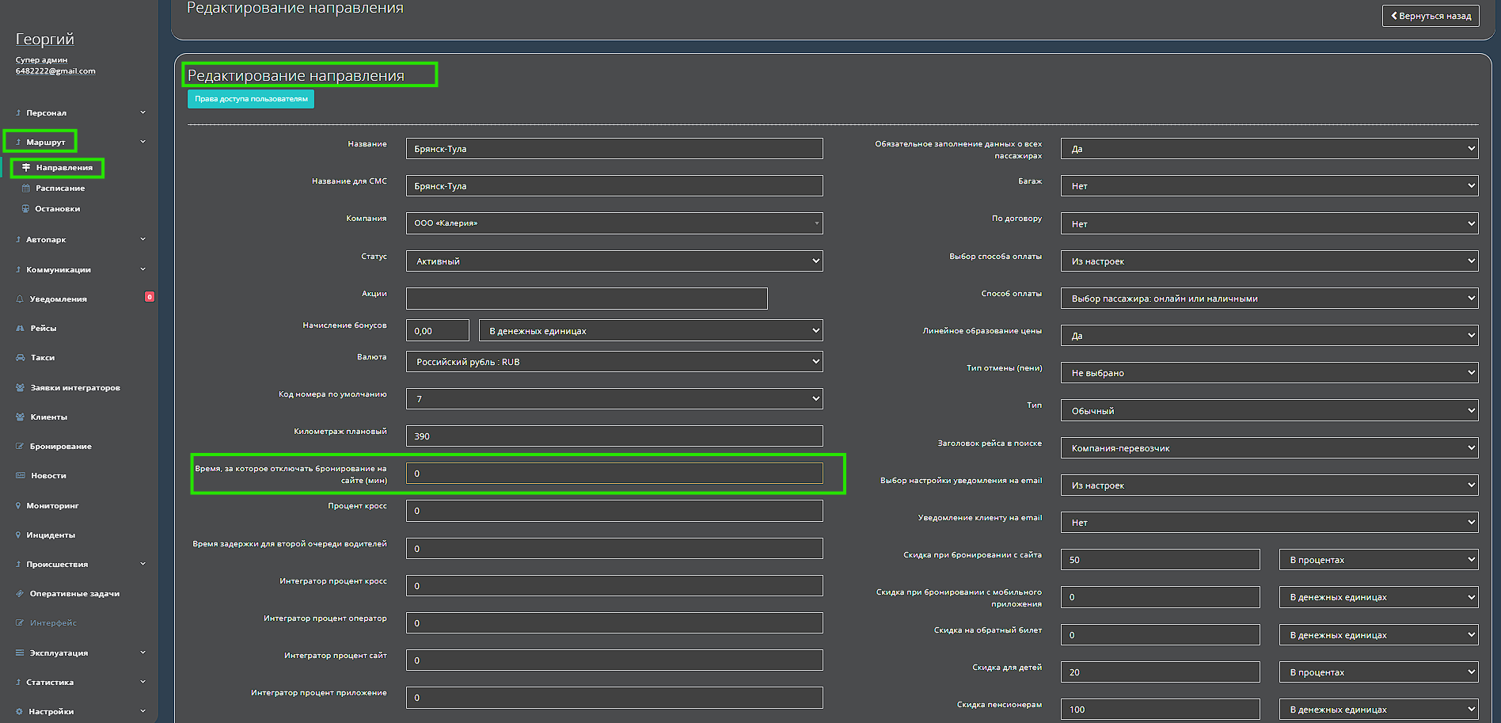Click the Schedule calendar icon in sidebar
Screen dimensions: 1501x723
point(26,188)
